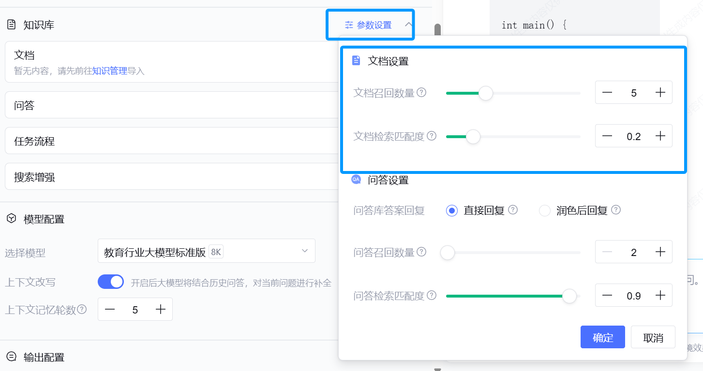Viewport: 703px width, 371px height.
Task: Click the 问答检索匹配度 value field showing 0.9
Action: click(x=634, y=295)
